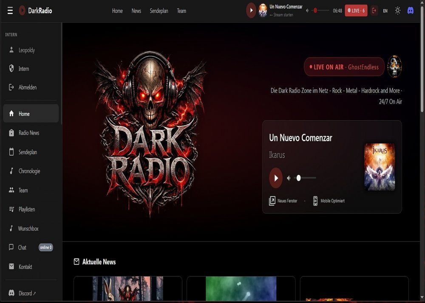Screen dimensions: 425x303
Task: Click the red logout icon in the header
Action: click(374, 11)
